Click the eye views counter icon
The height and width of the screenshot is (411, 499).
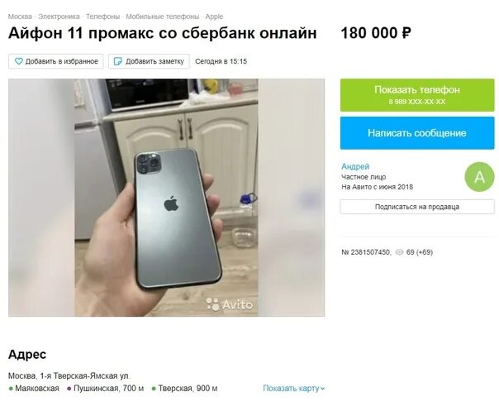point(399,252)
